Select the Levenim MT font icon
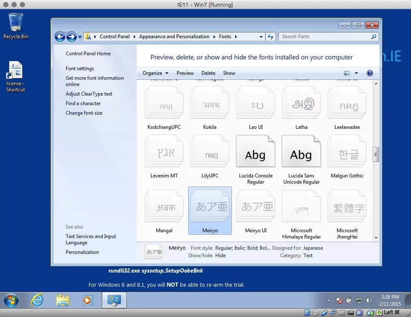The width and height of the screenshot is (411, 317). [164, 151]
